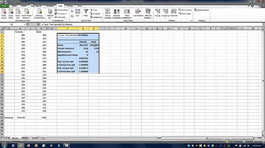This screenshot has height=148, width=265.
Task: Insert a new worksheet tab
Action: pos(43,138)
